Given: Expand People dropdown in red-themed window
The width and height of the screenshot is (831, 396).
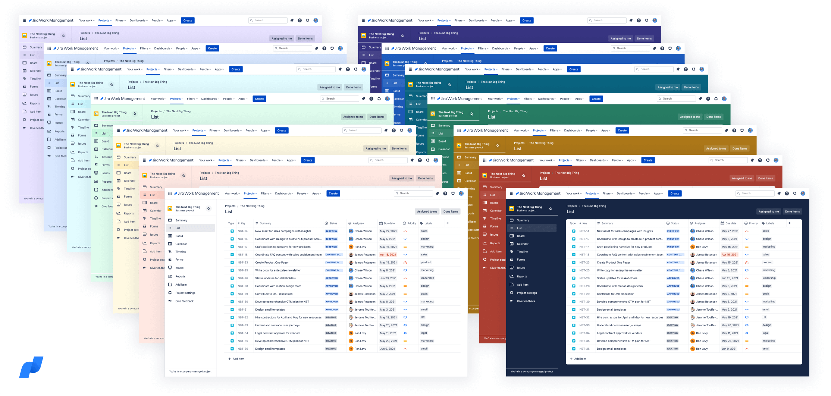Looking at the screenshot, I should 617,160.
